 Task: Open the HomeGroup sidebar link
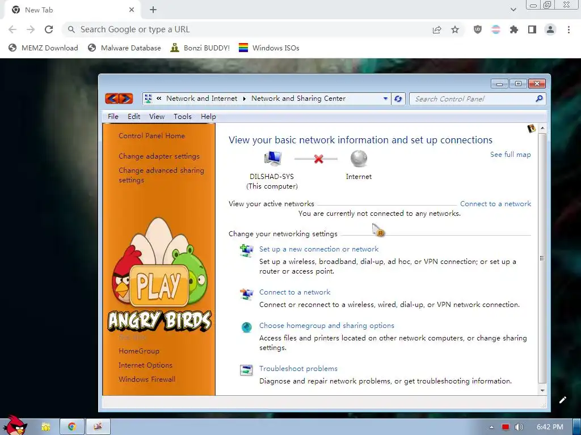pyautogui.click(x=139, y=351)
